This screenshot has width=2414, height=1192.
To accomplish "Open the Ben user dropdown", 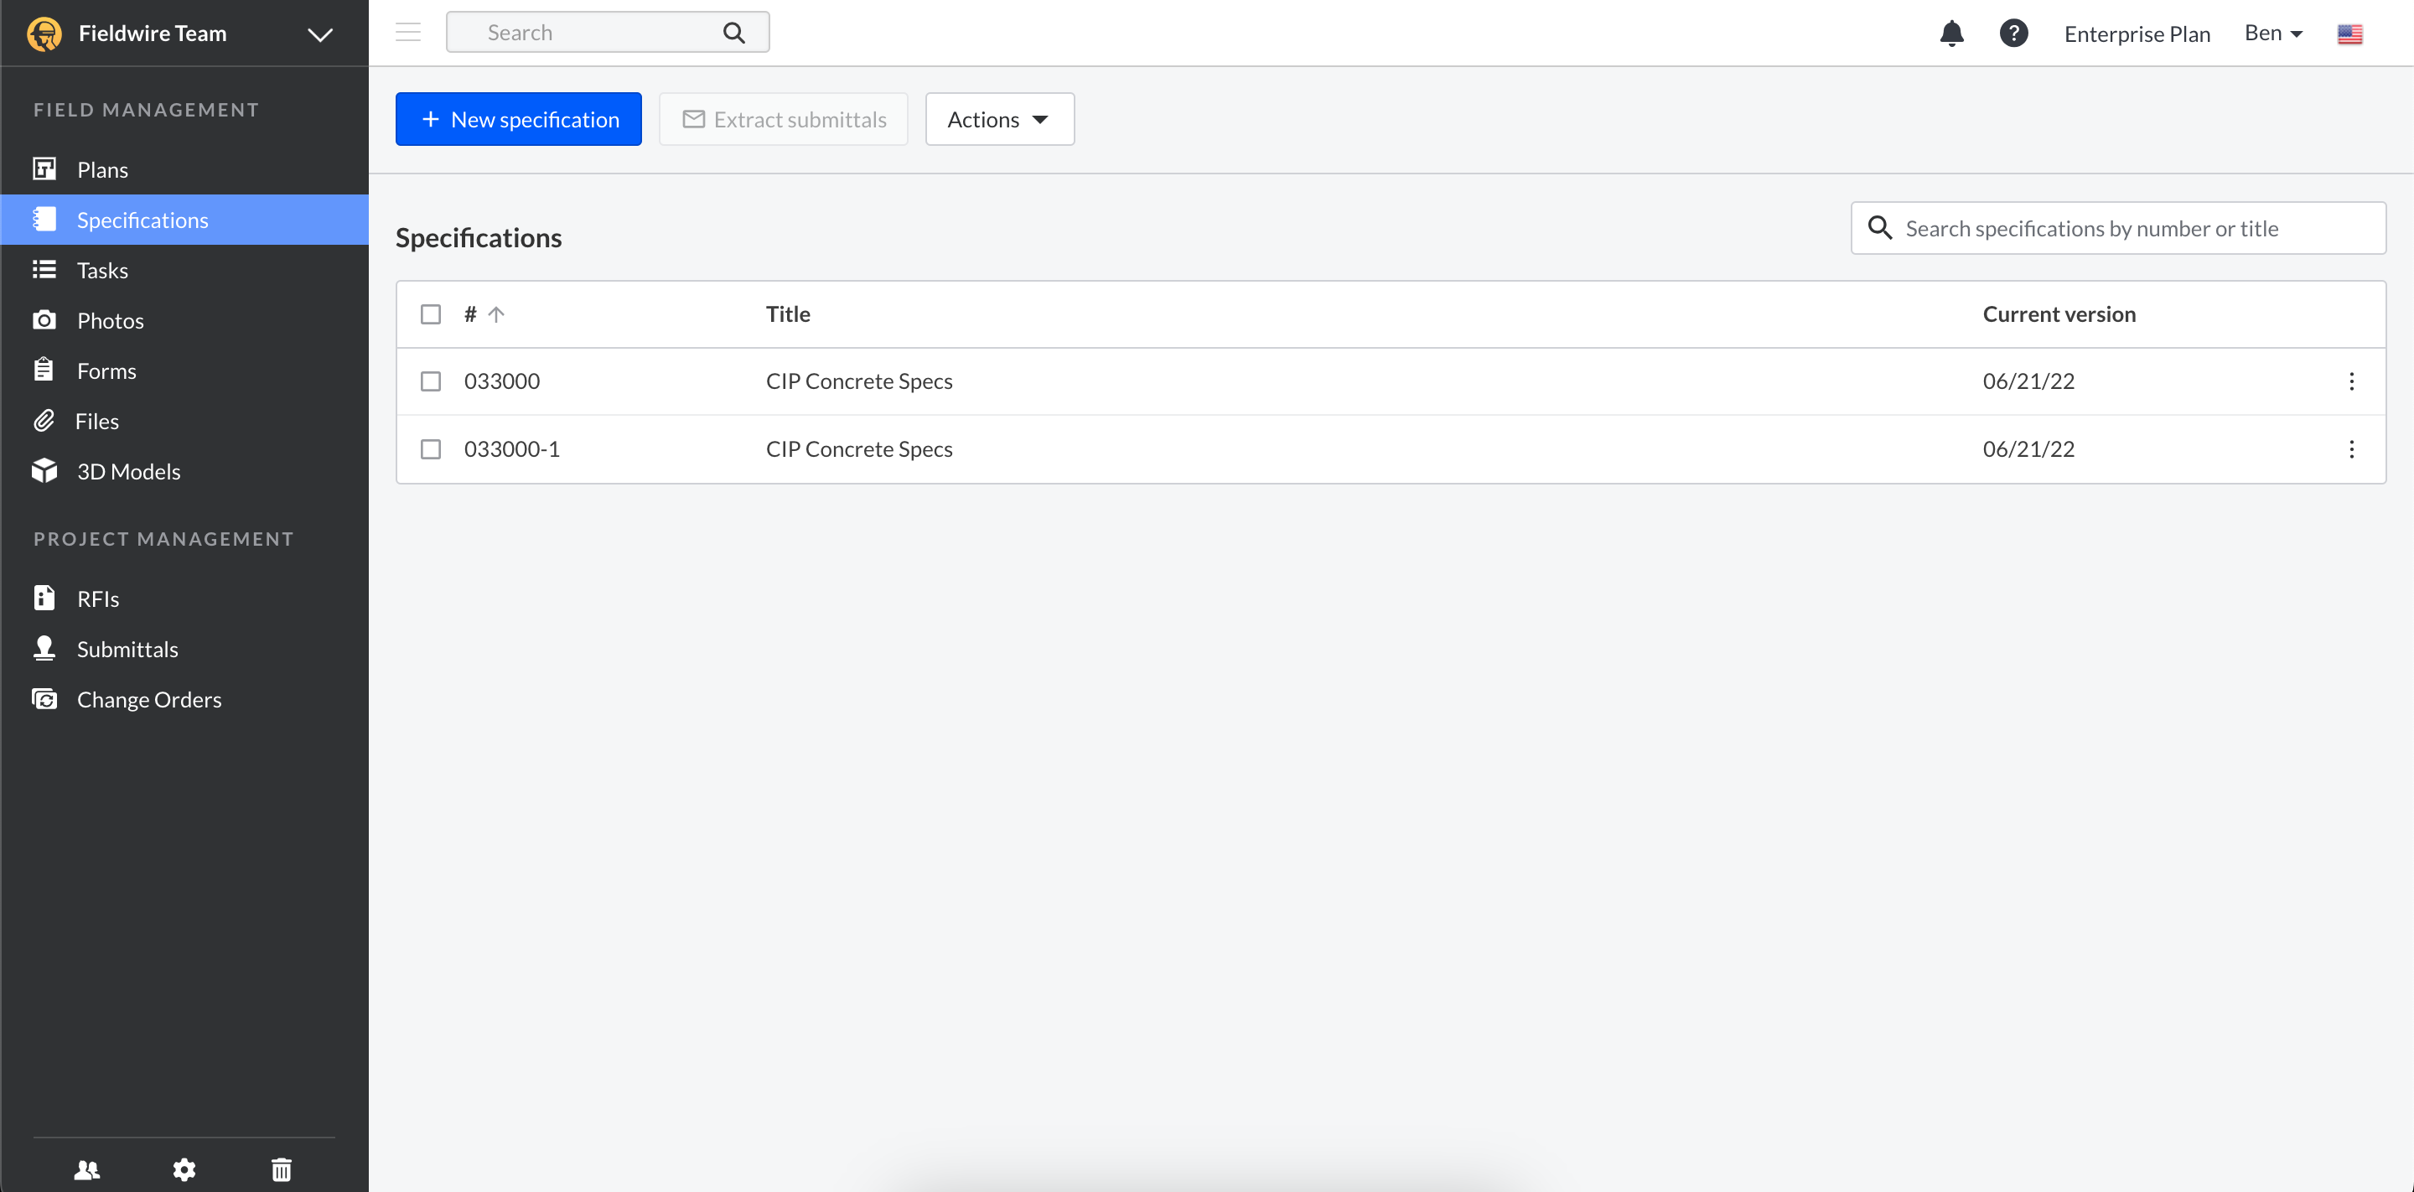I will (2272, 34).
